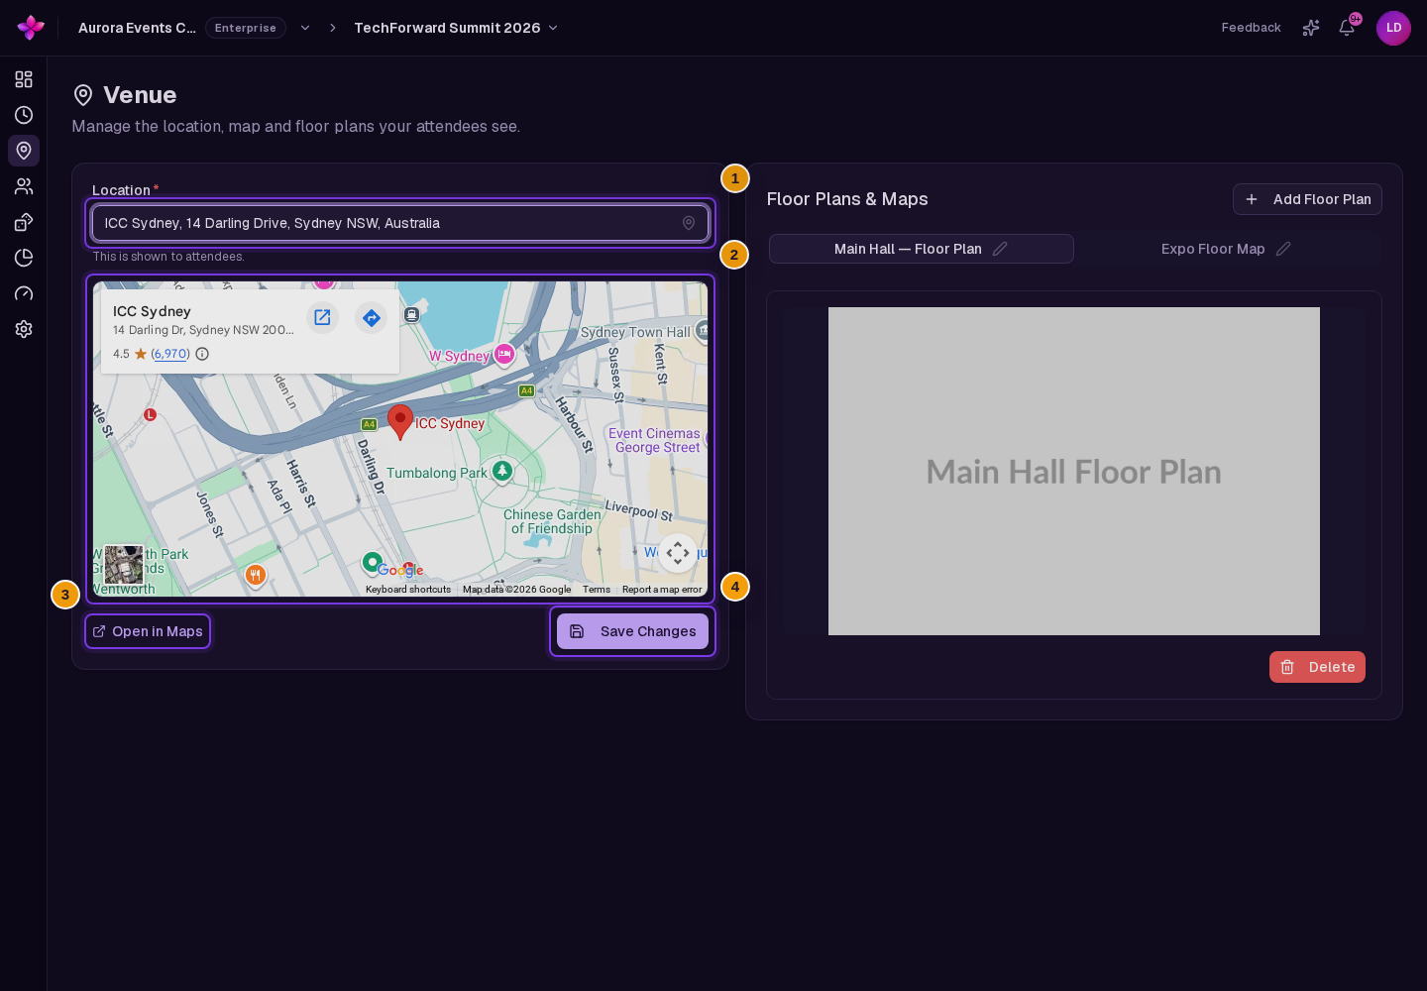The height and width of the screenshot is (991, 1427).
Task: Open the settings gear sidebar icon
Action: click(x=24, y=329)
